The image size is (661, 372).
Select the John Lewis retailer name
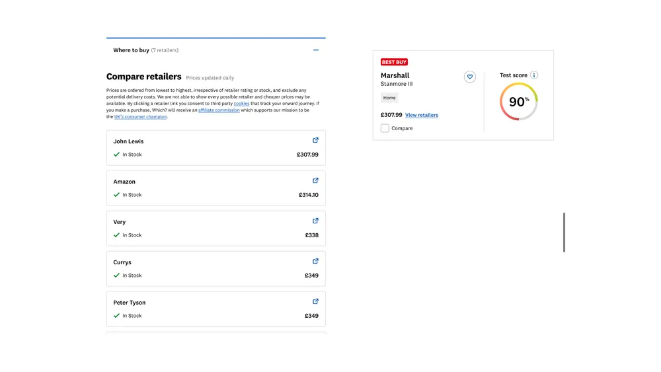(x=128, y=141)
